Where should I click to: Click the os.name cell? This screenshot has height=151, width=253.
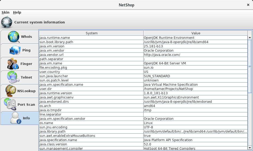click(91, 123)
